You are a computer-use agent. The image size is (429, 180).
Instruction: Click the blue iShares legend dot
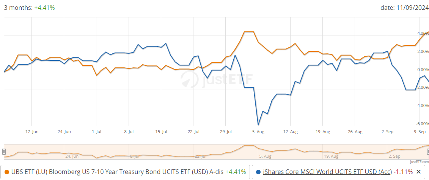pyautogui.click(x=258, y=172)
